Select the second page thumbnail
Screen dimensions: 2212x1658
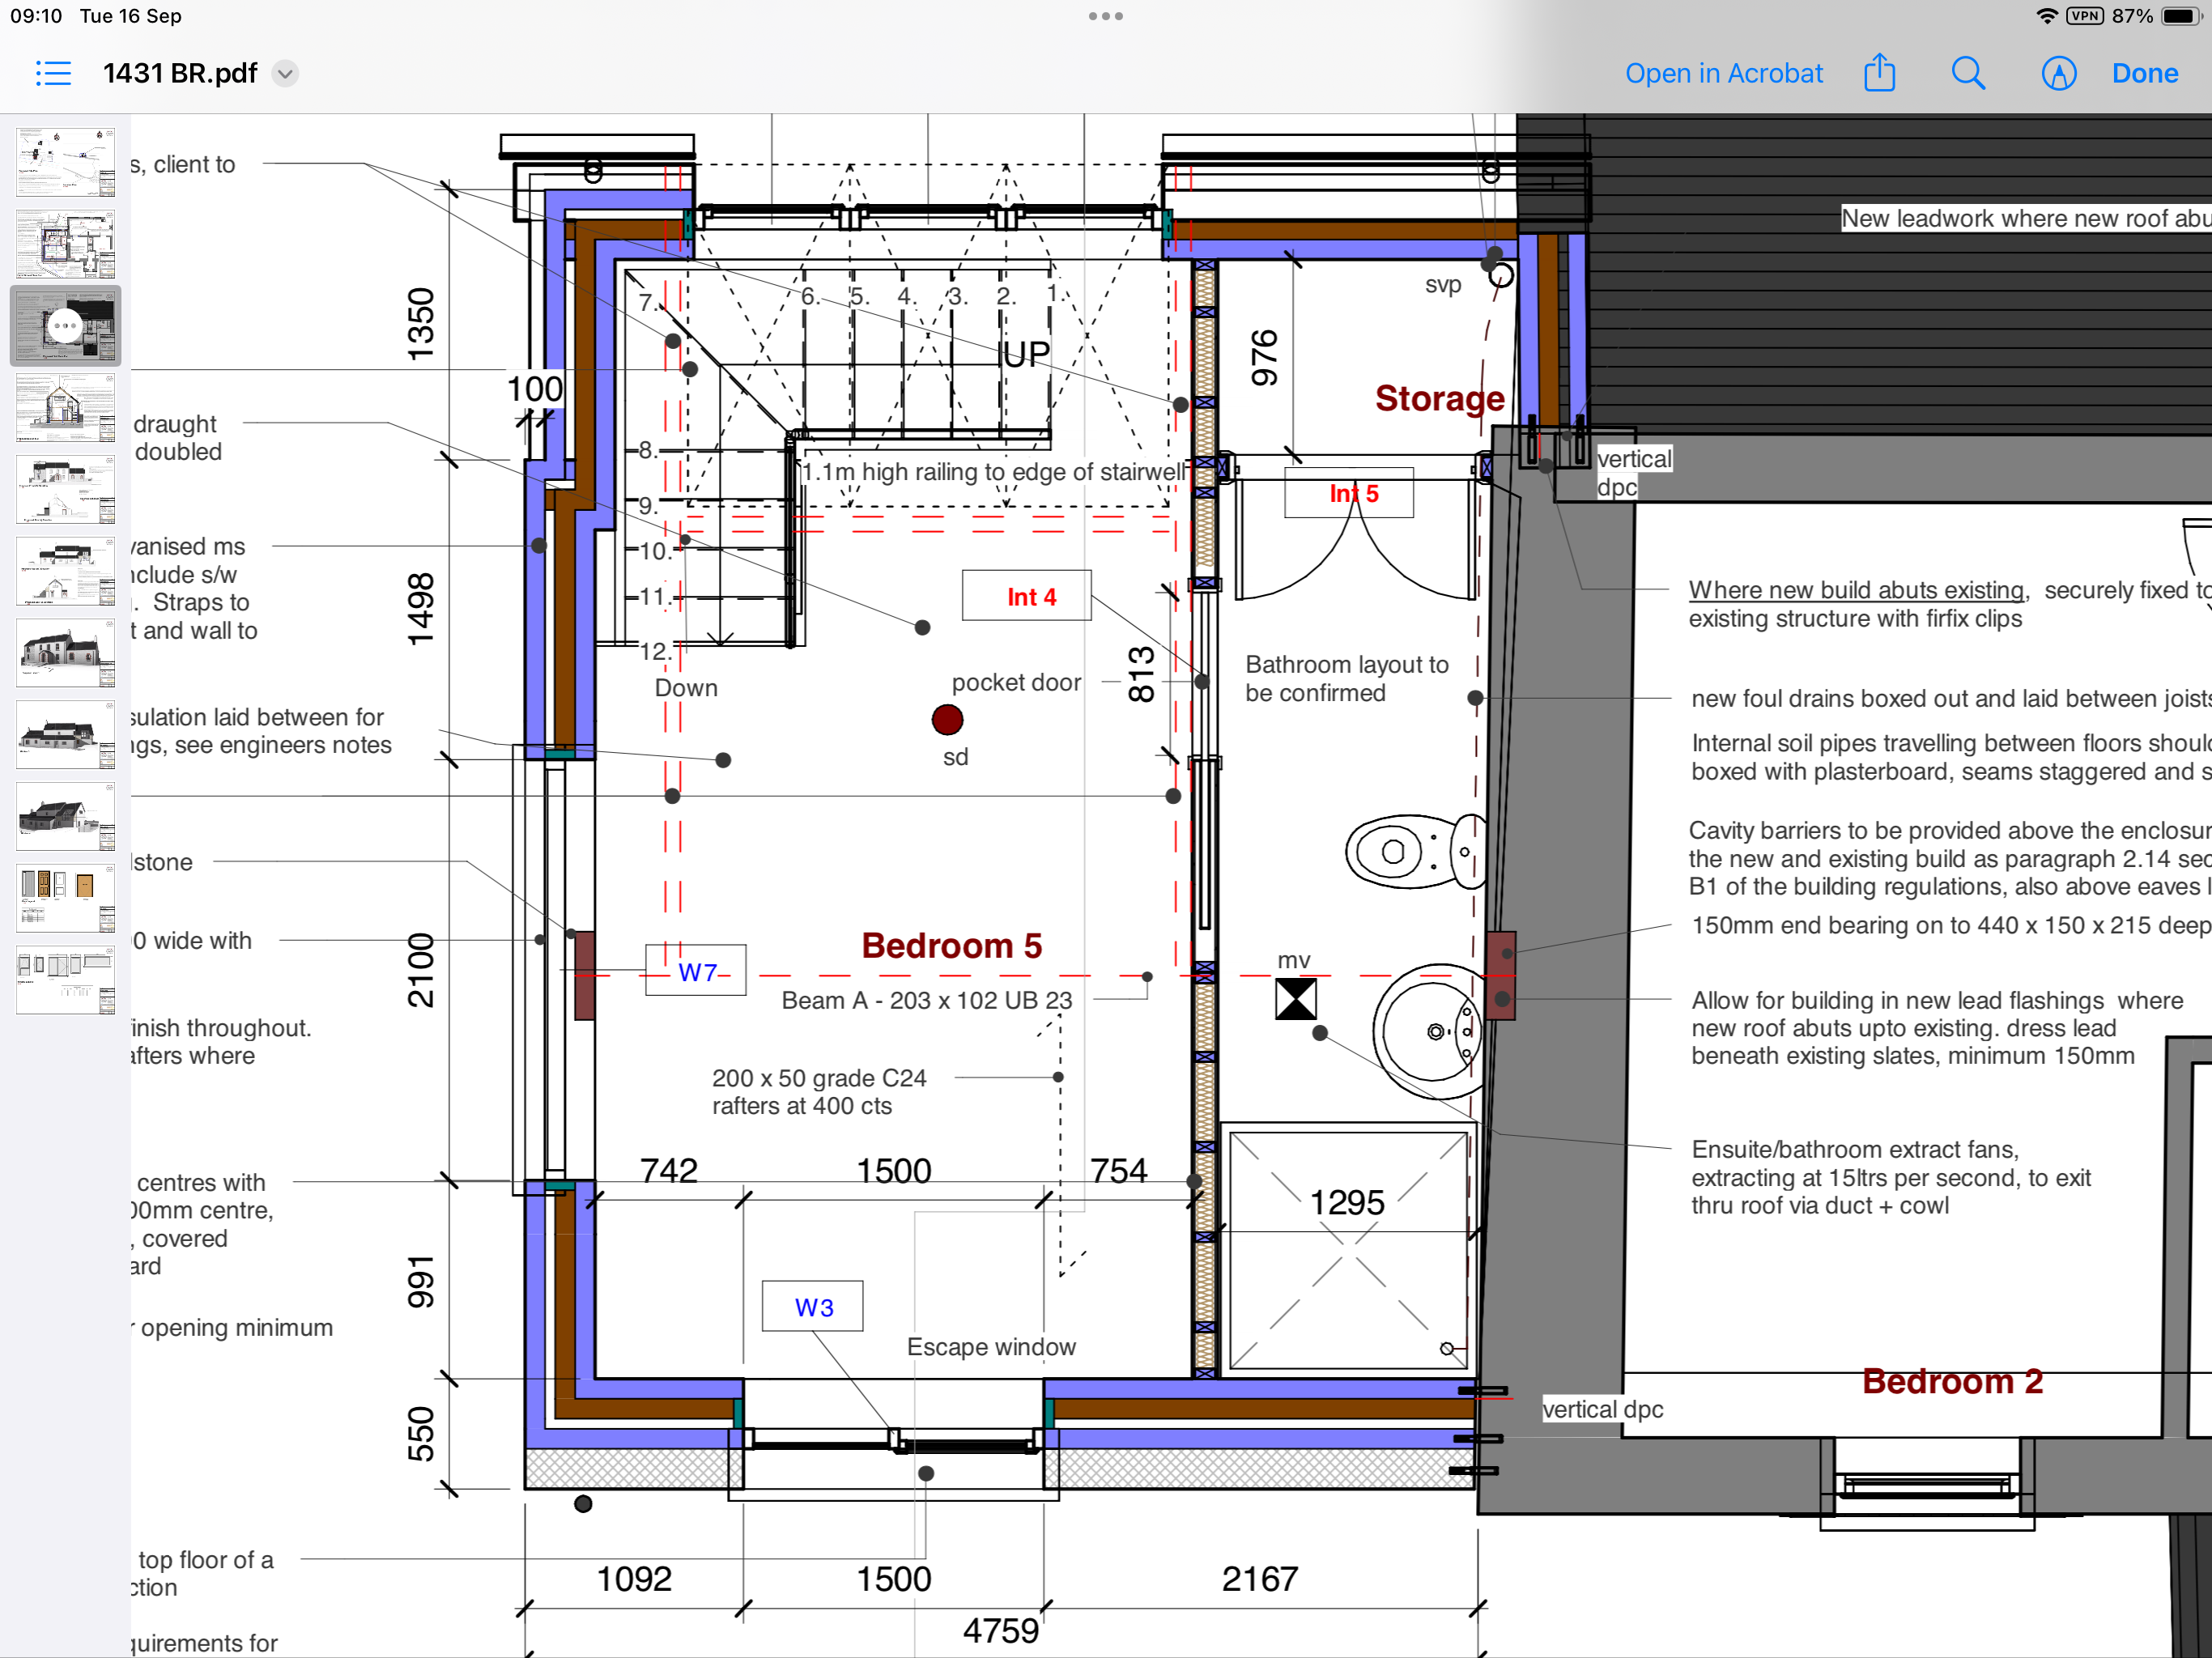coord(65,244)
